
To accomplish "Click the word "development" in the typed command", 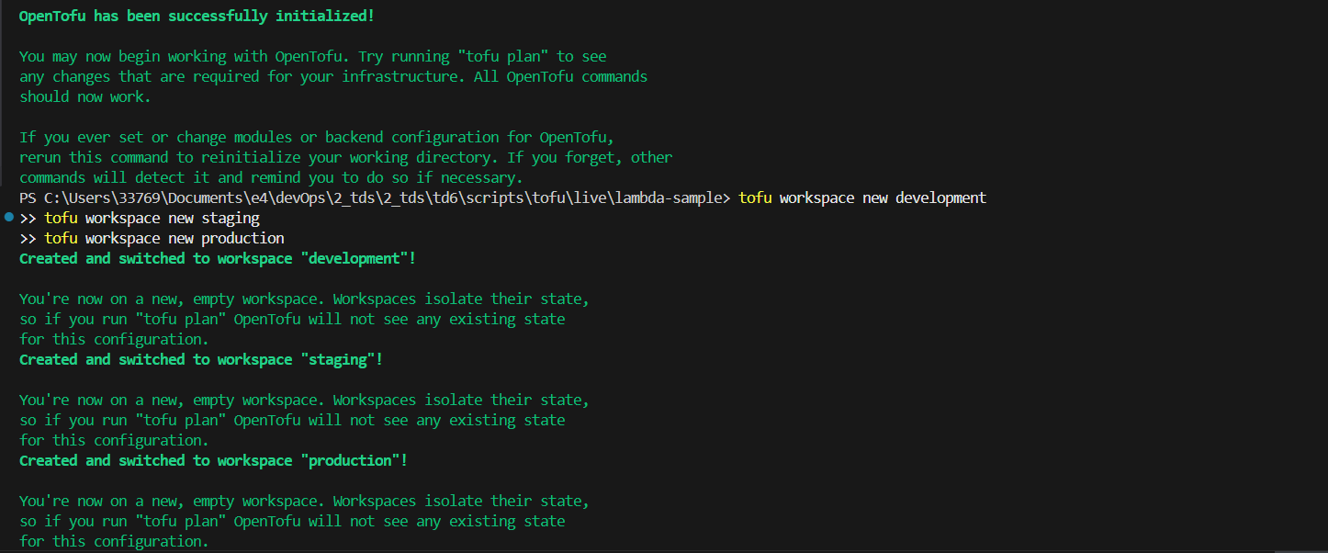I will pos(940,198).
